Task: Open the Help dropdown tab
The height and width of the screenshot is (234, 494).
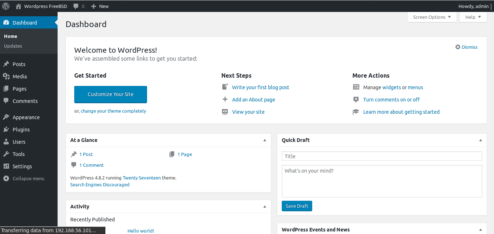Action: [x=473, y=17]
